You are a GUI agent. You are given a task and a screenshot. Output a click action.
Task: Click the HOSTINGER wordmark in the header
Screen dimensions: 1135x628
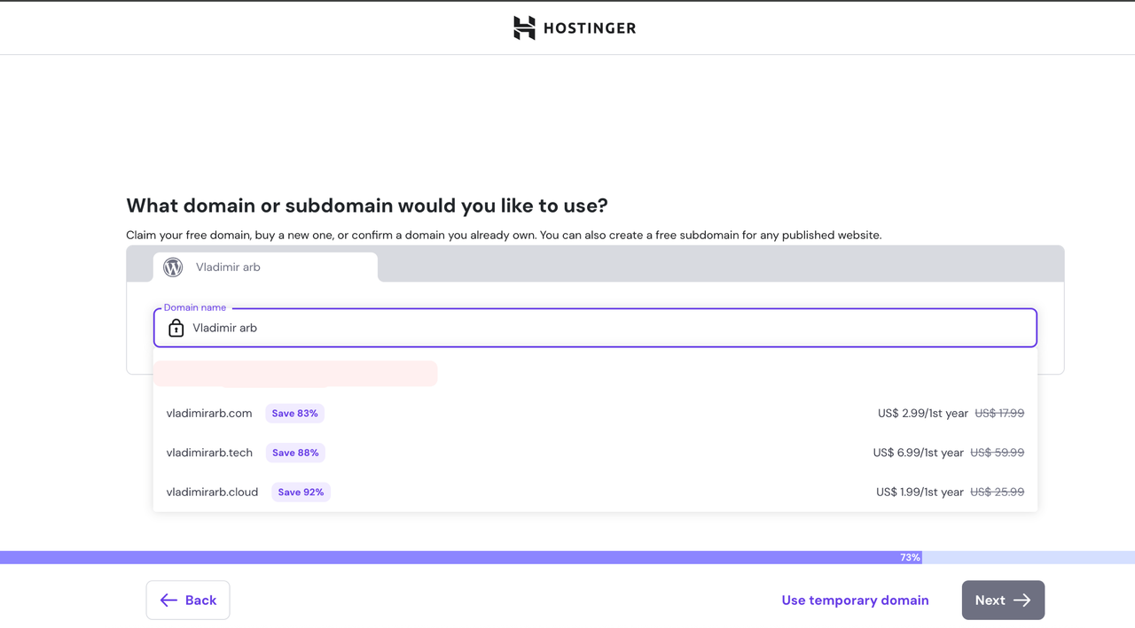pos(590,28)
